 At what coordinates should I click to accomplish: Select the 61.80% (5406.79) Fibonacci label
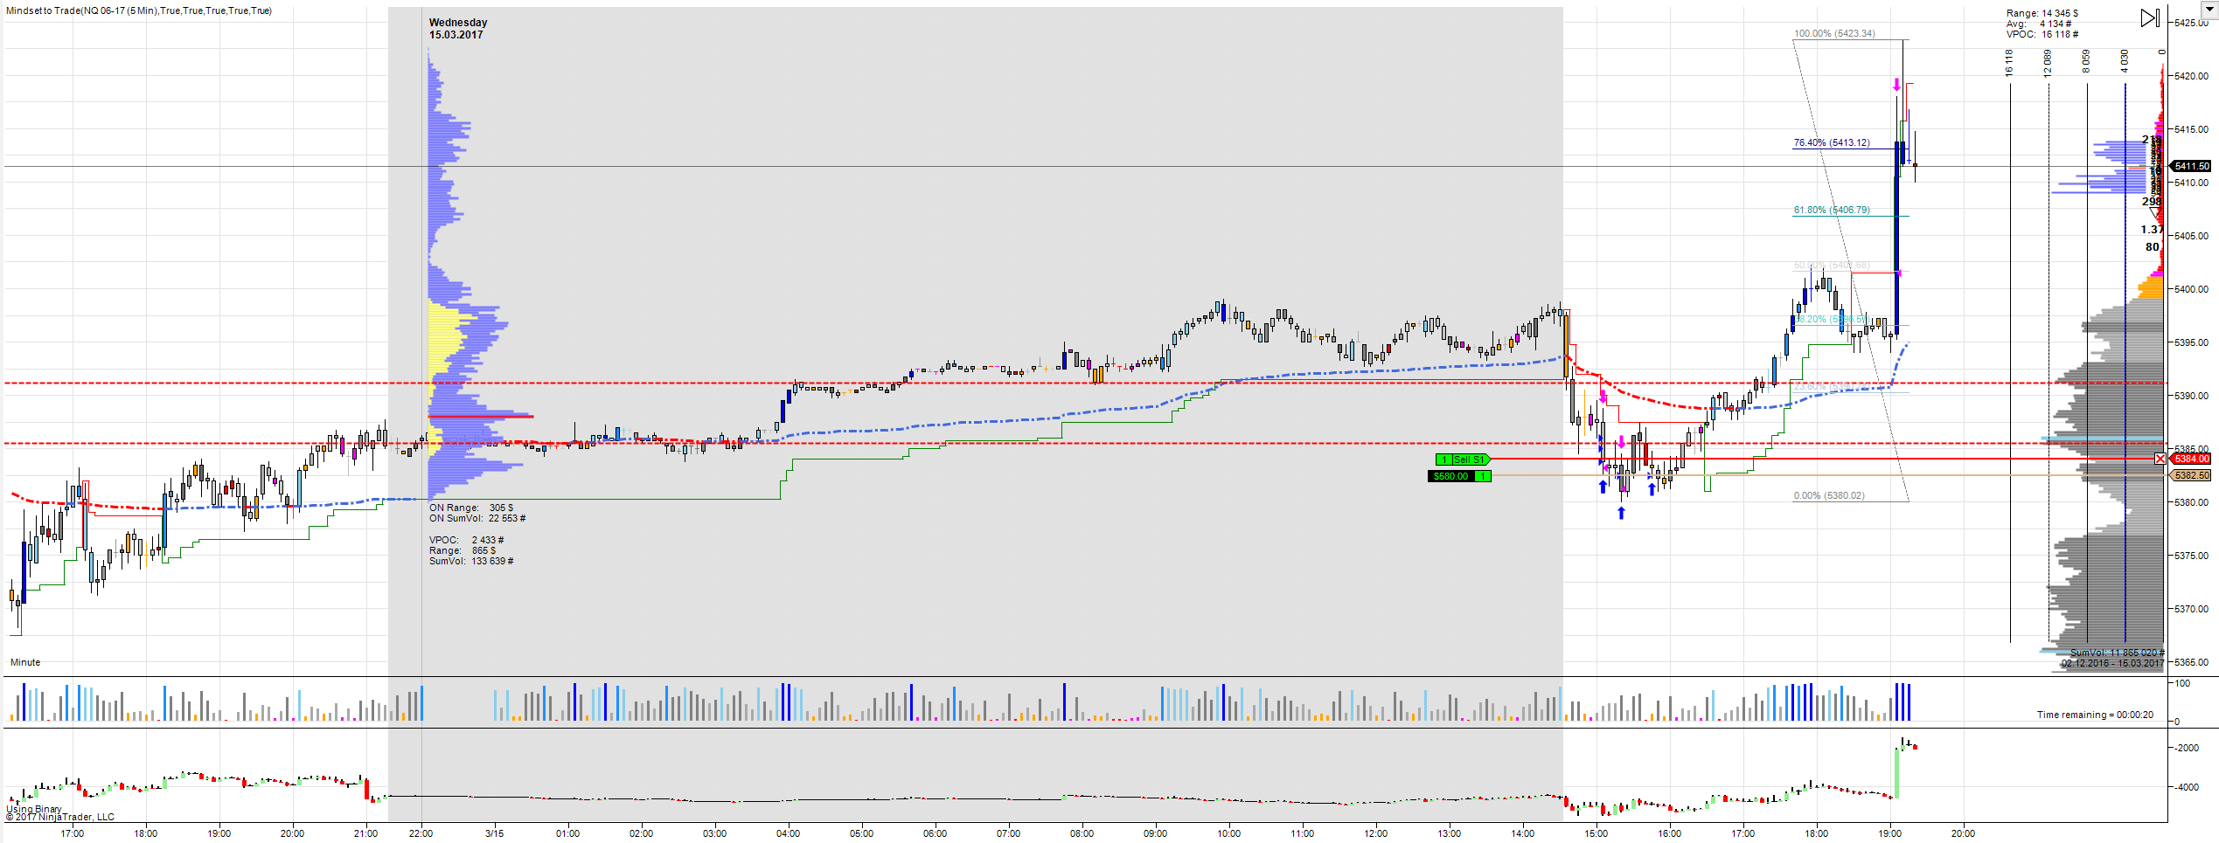pos(1832,210)
